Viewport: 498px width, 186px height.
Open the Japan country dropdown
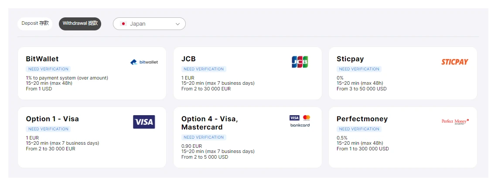[149, 24]
